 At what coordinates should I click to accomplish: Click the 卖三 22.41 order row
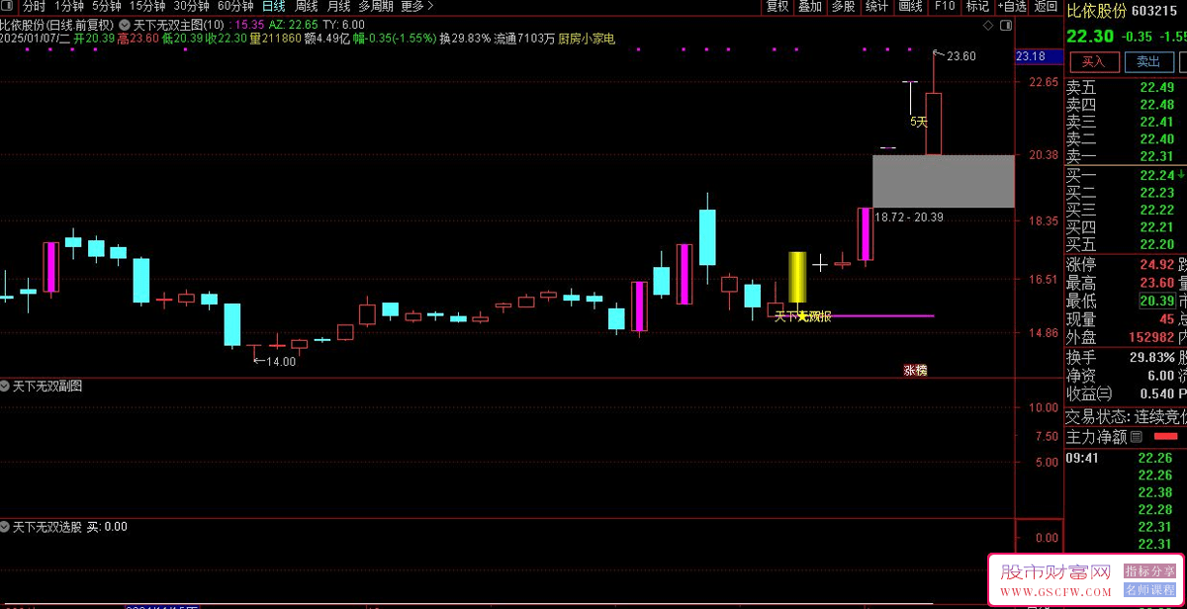point(1126,122)
